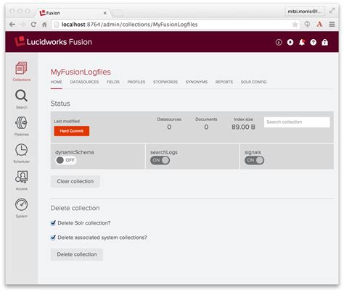
Task: Focus the Search collection input field
Action: pos(297,122)
